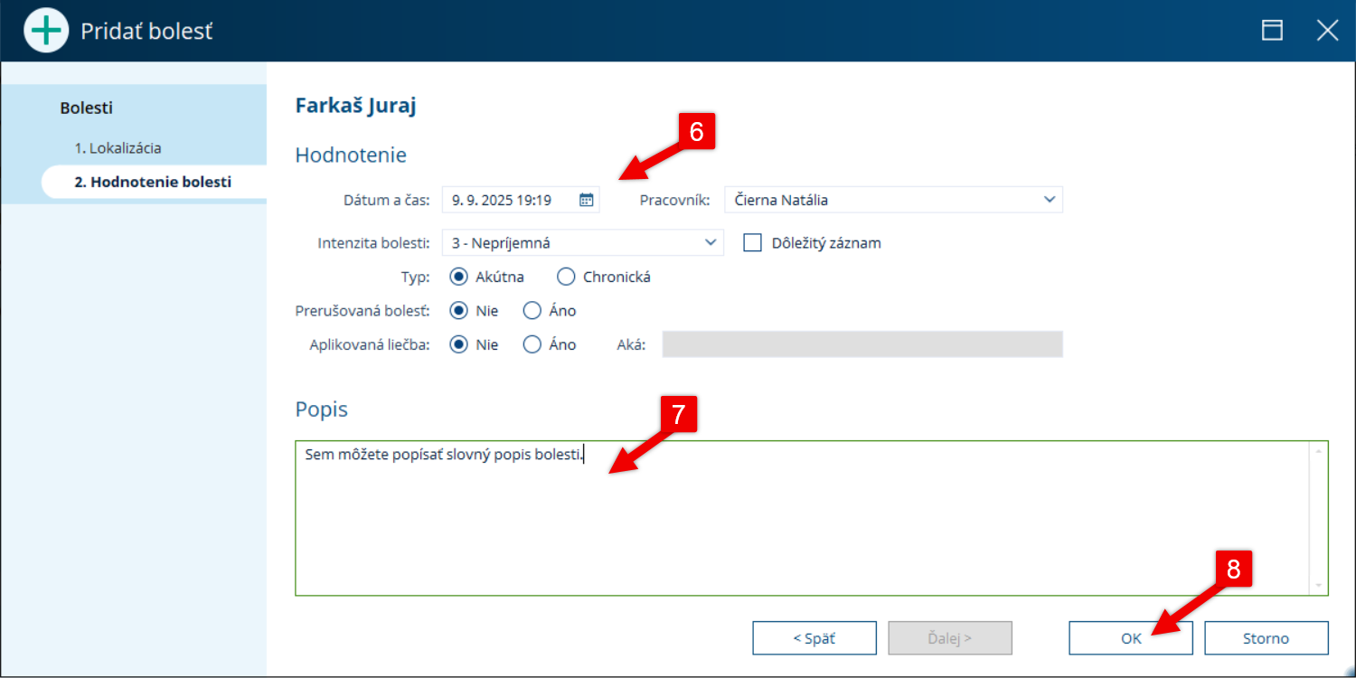Click the Hodnotenie section heading
This screenshot has height=678, width=1356.
pyautogui.click(x=351, y=155)
